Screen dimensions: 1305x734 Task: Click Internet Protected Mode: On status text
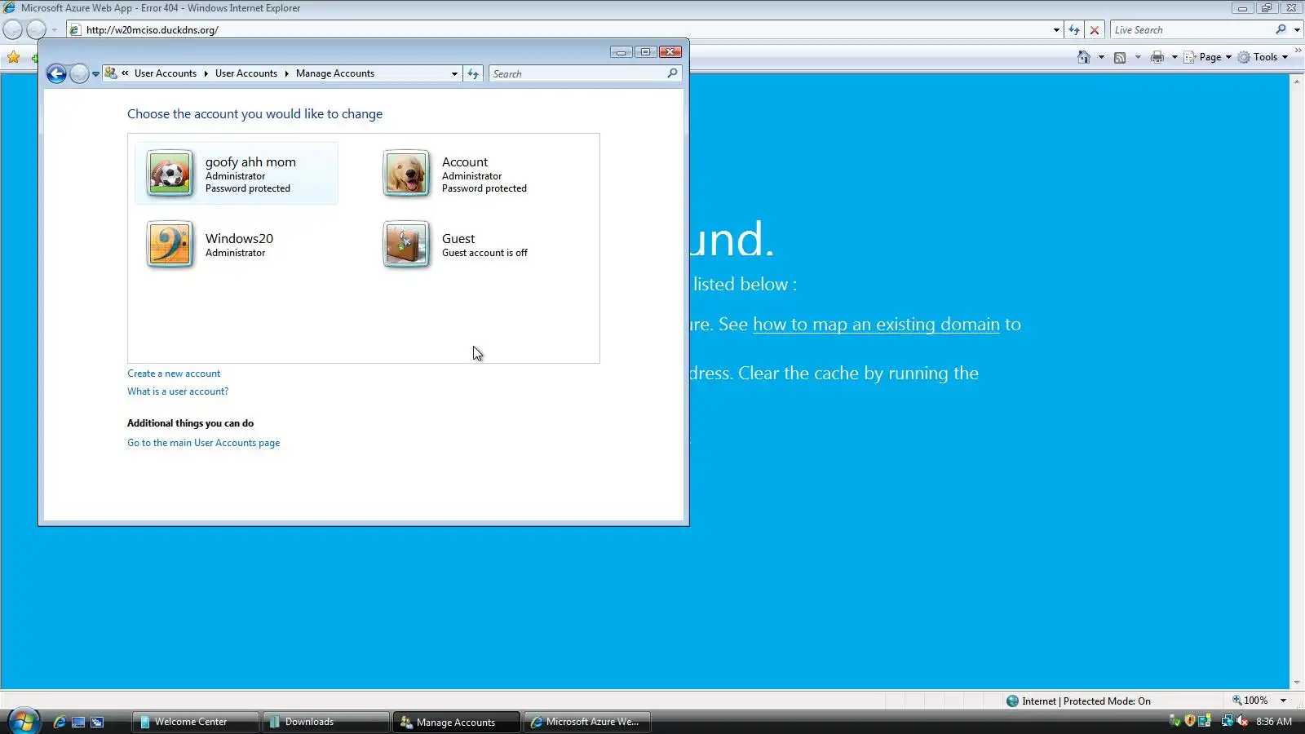click(x=1086, y=701)
